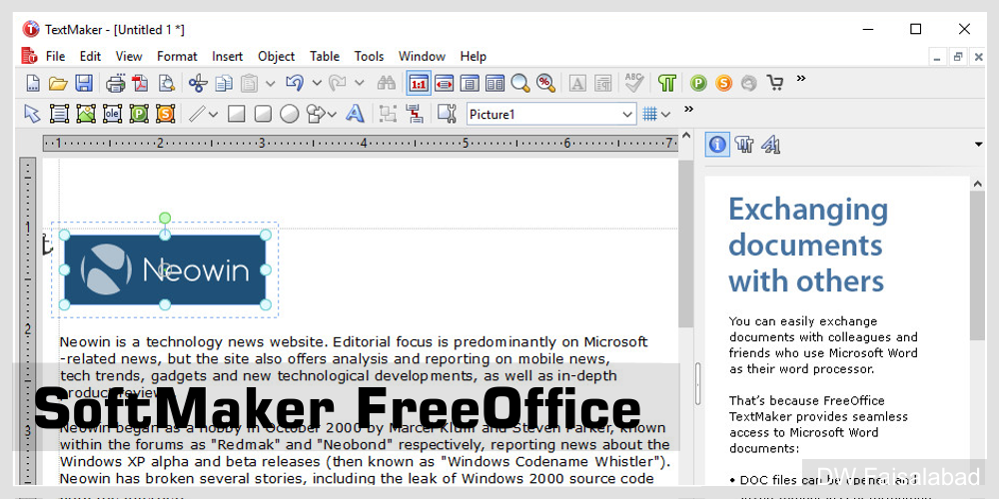Image resolution: width=999 pixels, height=499 pixels.
Task: Insert a Presentations object frame
Action: point(165,114)
